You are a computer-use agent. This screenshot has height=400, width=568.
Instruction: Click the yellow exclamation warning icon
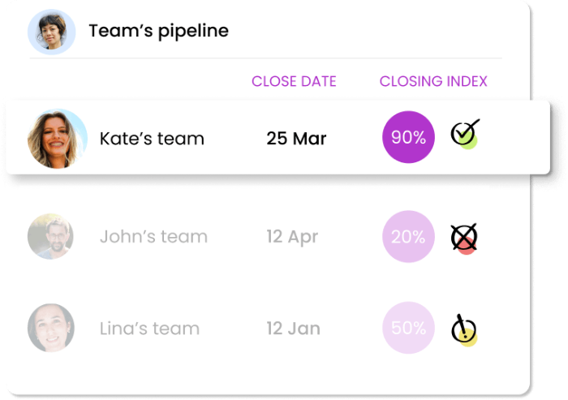(464, 329)
